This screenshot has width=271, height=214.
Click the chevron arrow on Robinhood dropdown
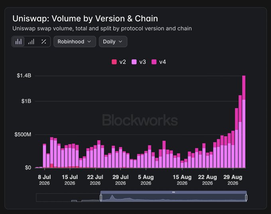(89, 41)
